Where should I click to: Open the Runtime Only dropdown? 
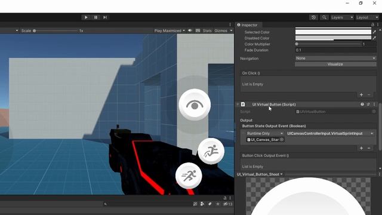(264, 133)
